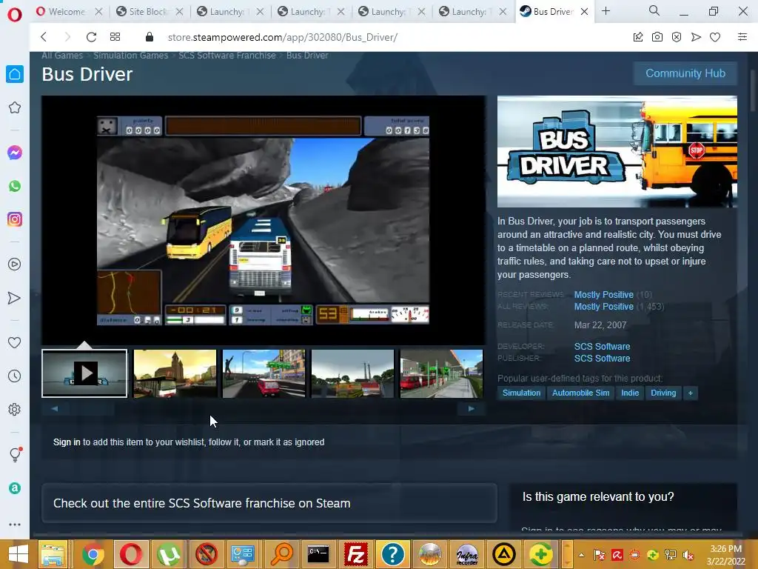Viewport: 758px width, 569px height.
Task: Search tabs with the magnifier icon
Action: pyautogui.click(x=654, y=10)
